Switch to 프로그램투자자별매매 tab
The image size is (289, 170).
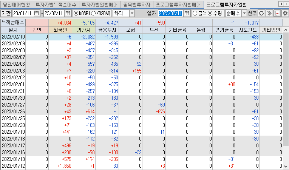point(178,5)
